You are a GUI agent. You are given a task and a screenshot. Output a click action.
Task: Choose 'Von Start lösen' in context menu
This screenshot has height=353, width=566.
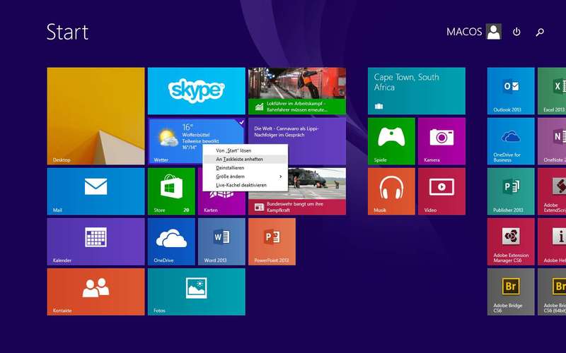[245, 150]
